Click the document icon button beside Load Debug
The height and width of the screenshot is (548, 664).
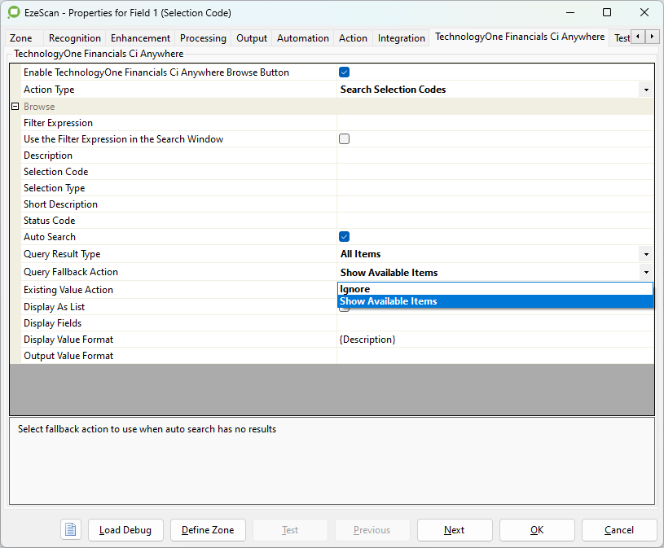71,530
